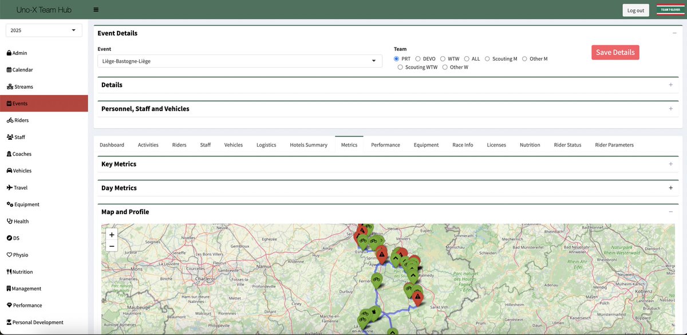The height and width of the screenshot is (335, 687).
Task: Select Events in the sidebar
Action: (x=44, y=103)
